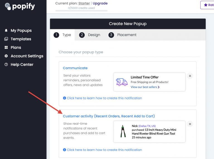Click the Create New Popup header
This screenshot has width=214, height=159.
click(x=128, y=24)
